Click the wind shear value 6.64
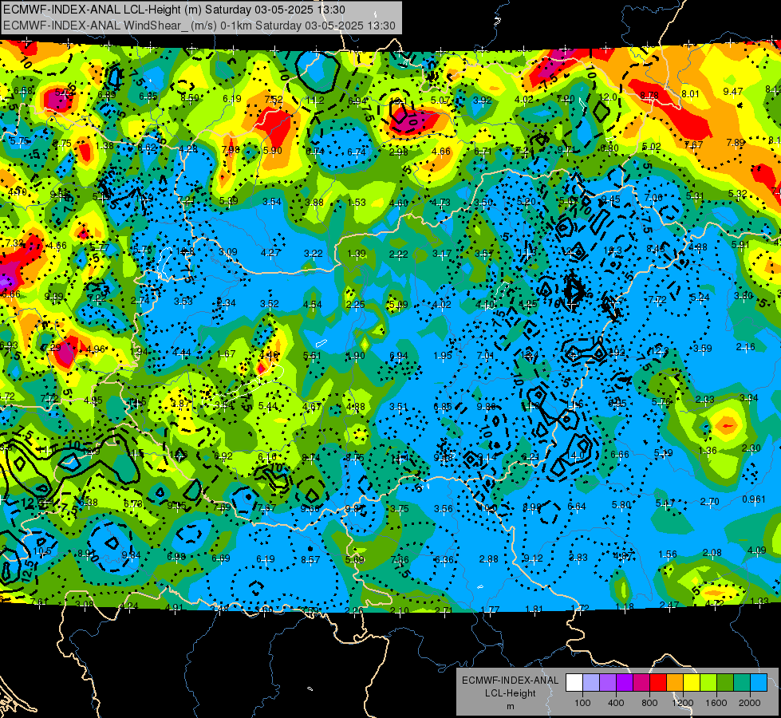 click(x=577, y=507)
